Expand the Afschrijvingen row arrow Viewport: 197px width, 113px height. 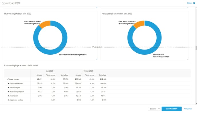8,88
